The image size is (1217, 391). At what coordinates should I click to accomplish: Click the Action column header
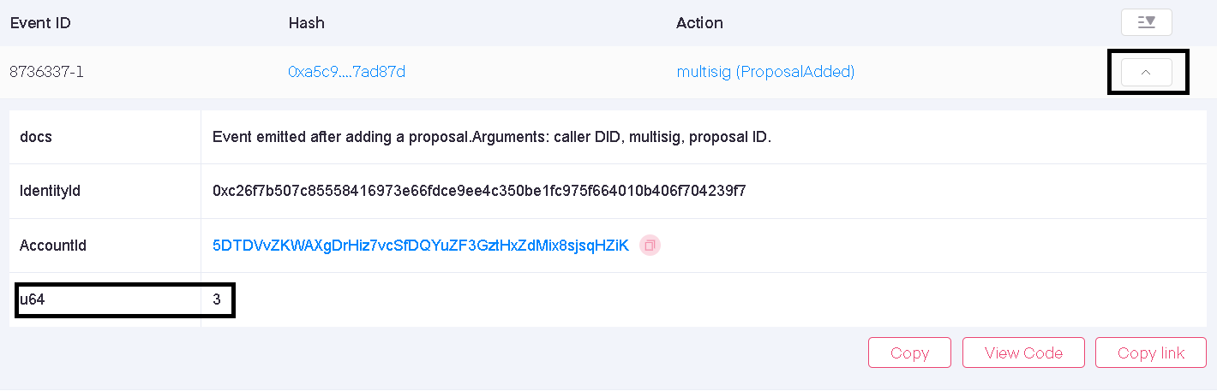point(699,23)
